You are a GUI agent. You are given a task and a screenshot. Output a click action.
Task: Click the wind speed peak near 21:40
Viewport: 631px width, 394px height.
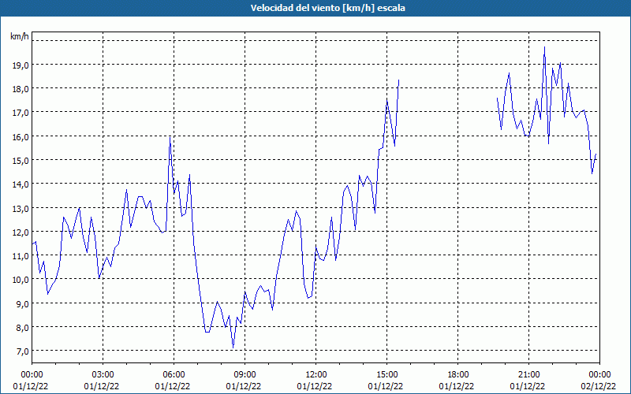[544, 47]
